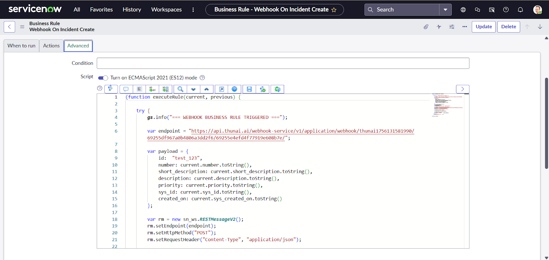This screenshot has width=549, height=260.
Task: Open the attachments paperclip icon
Action: coord(426,27)
